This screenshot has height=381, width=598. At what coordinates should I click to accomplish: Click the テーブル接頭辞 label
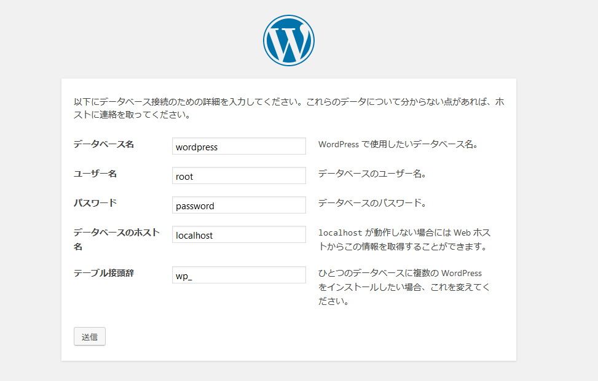tap(104, 273)
